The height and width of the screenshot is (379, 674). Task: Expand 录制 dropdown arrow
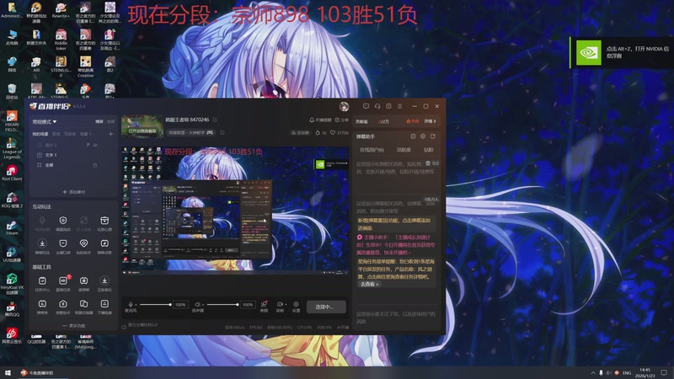(285, 305)
